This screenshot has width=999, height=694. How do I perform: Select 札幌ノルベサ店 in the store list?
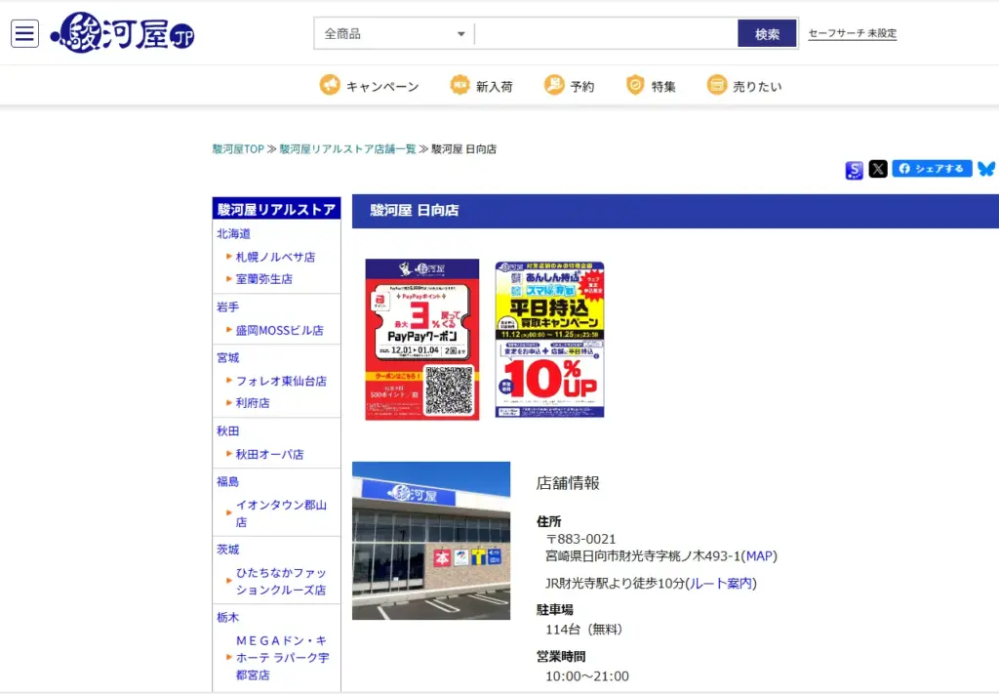point(275,257)
